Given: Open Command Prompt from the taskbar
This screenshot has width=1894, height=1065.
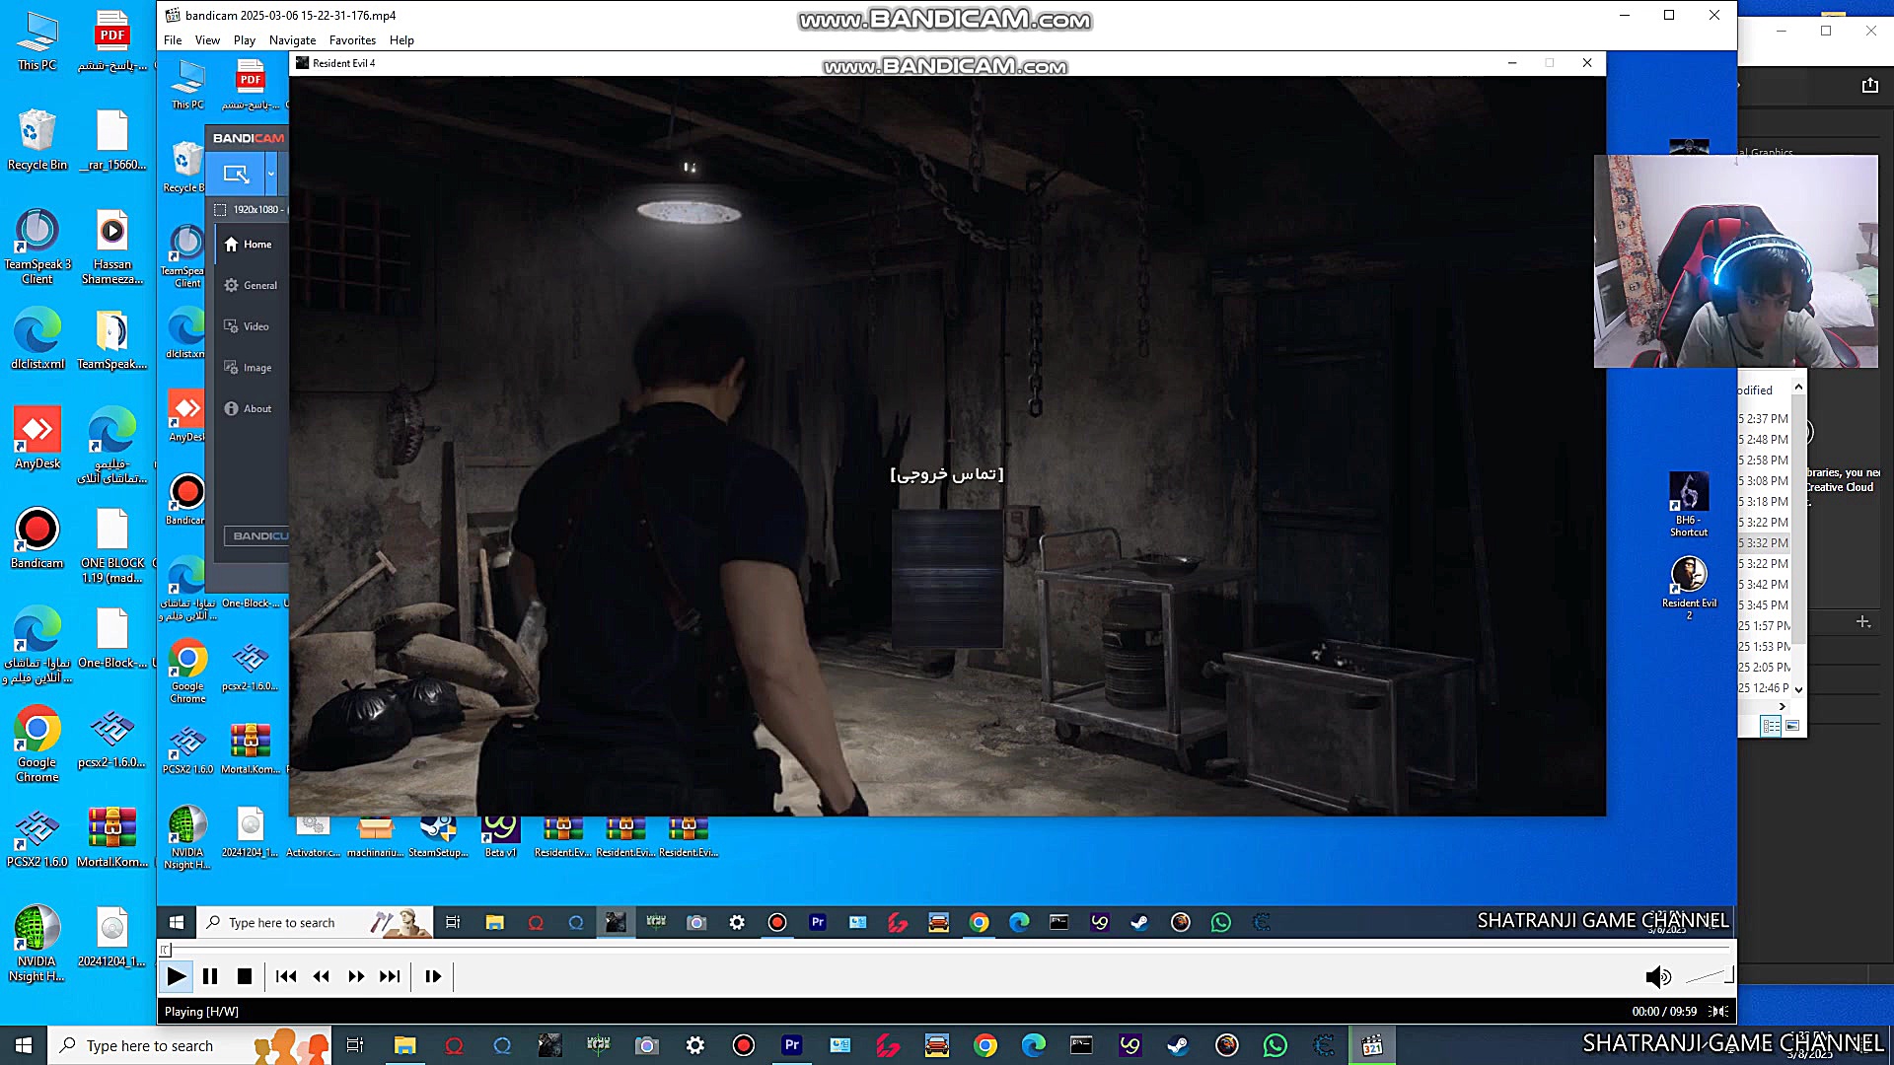Looking at the screenshot, I should tap(1081, 1045).
